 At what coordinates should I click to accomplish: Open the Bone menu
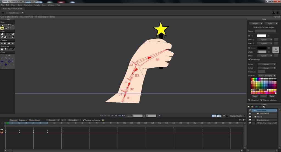point(20,5)
